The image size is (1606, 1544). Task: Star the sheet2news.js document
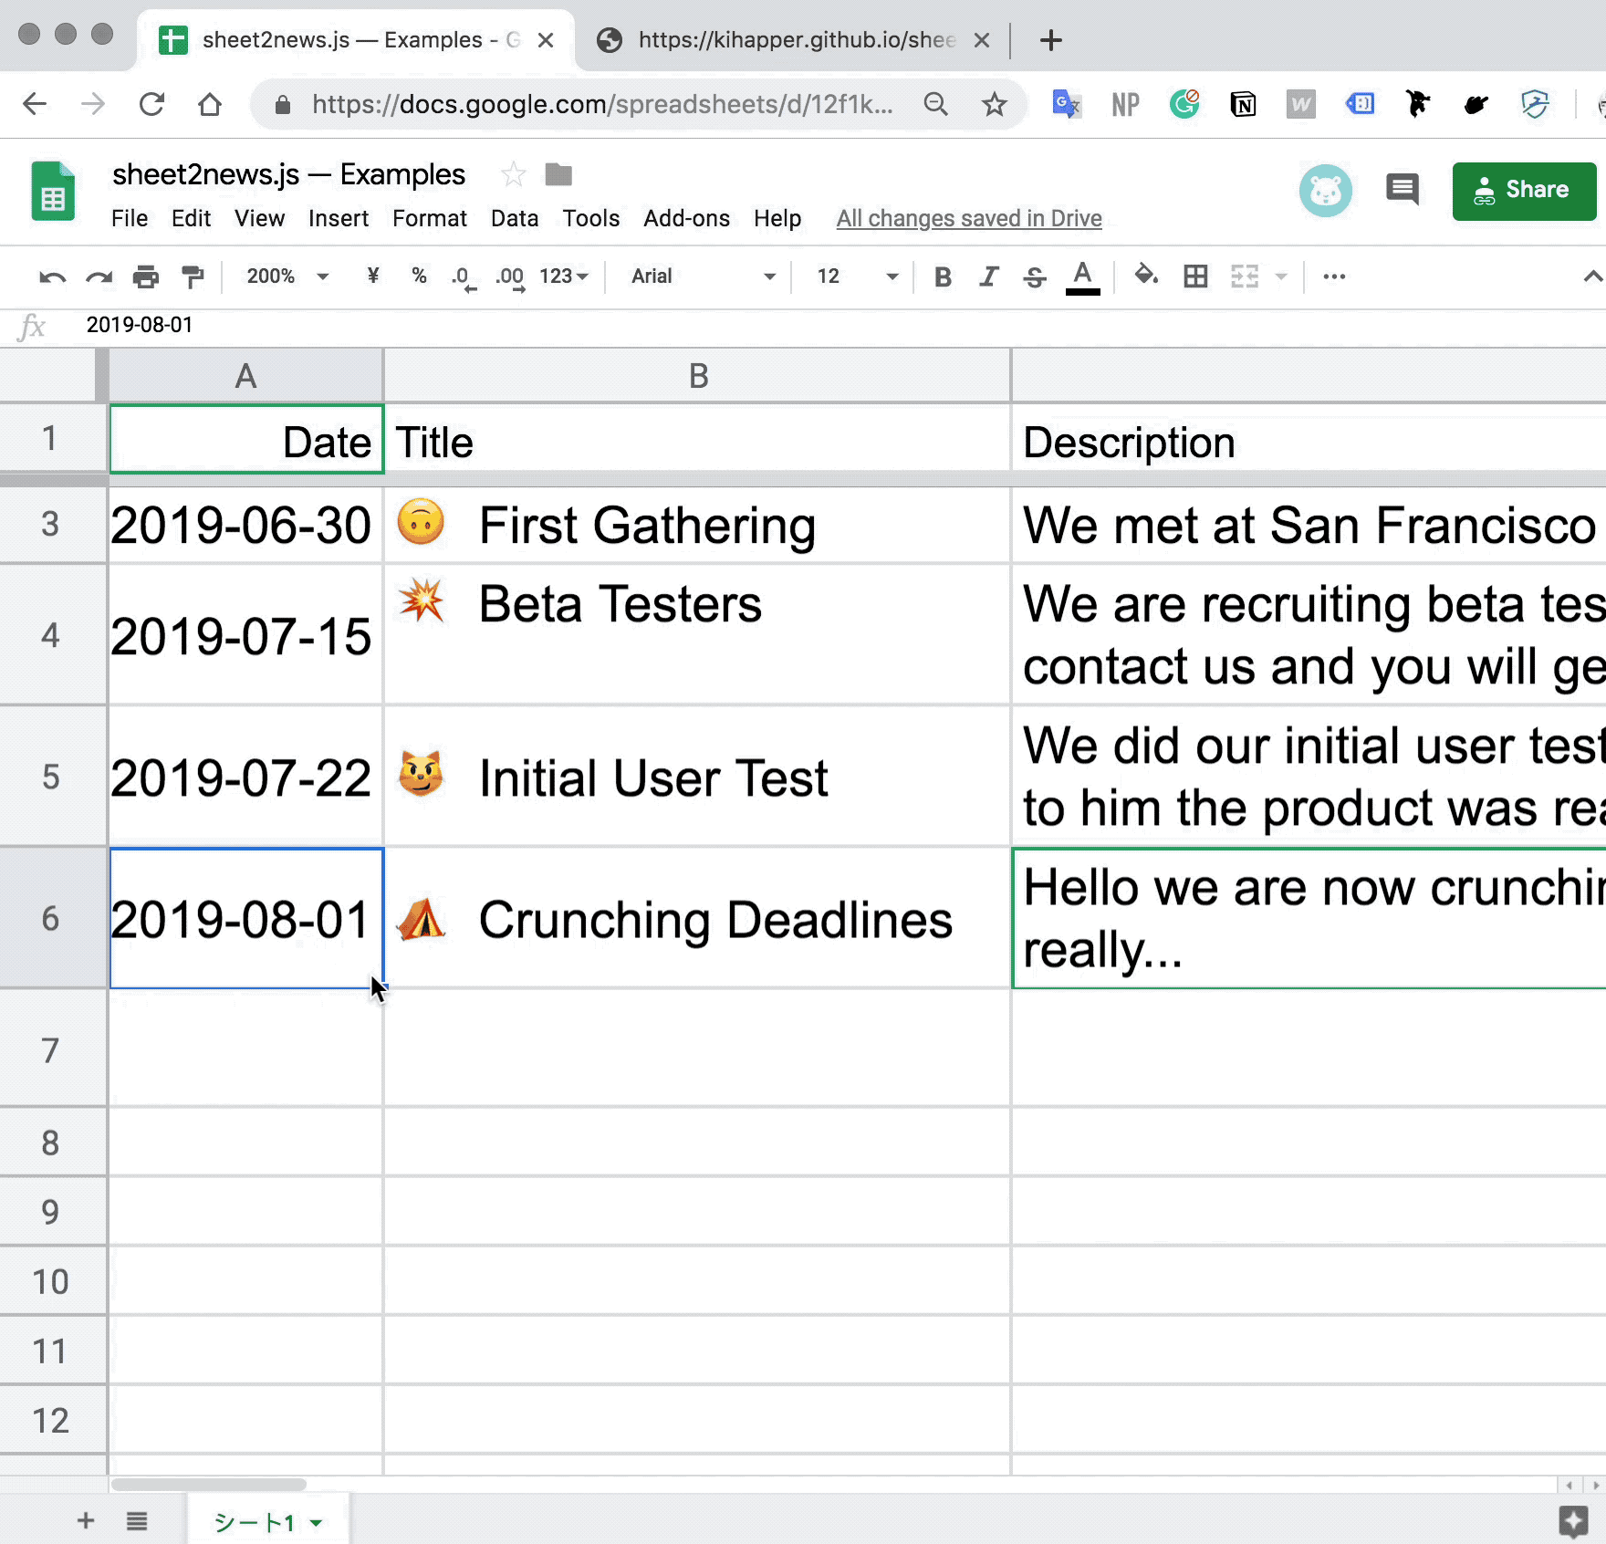514,174
